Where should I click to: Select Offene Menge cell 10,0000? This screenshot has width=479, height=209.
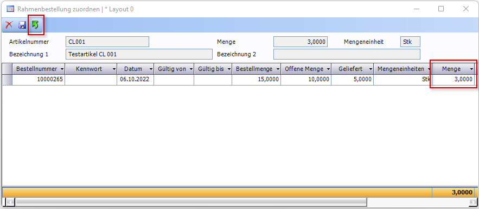coord(306,80)
